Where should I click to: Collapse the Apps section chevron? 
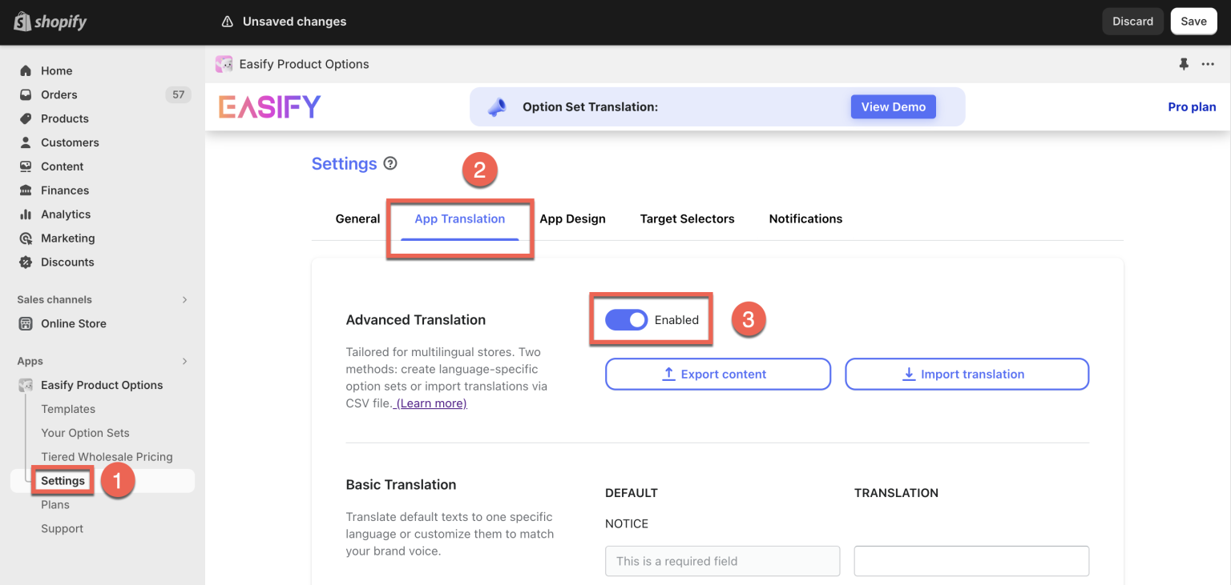click(x=184, y=361)
